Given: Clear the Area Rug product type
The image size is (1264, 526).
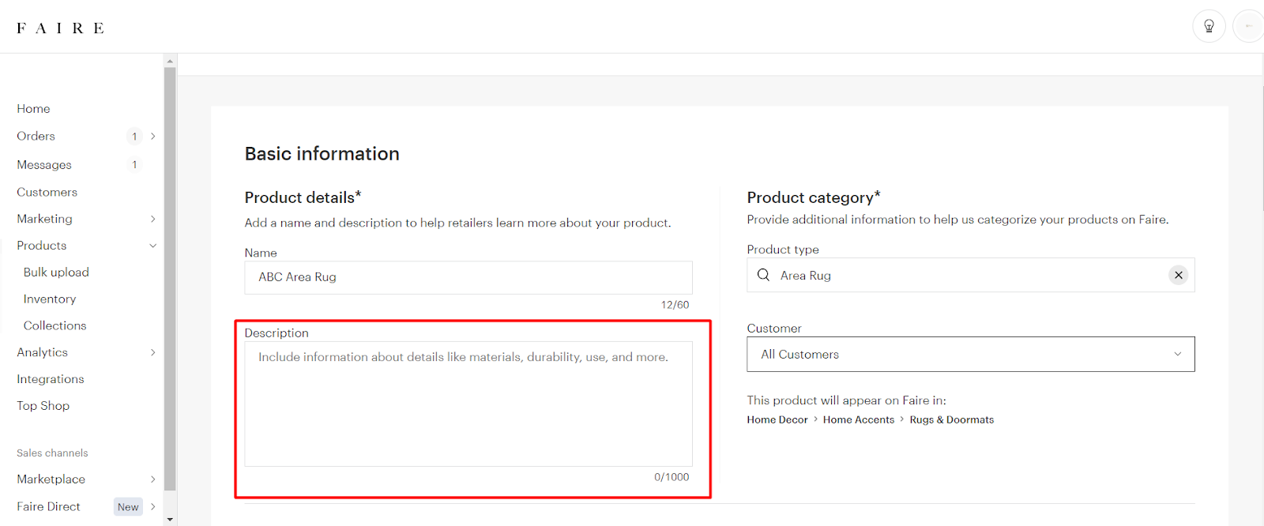Looking at the screenshot, I should (x=1178, y=276).
